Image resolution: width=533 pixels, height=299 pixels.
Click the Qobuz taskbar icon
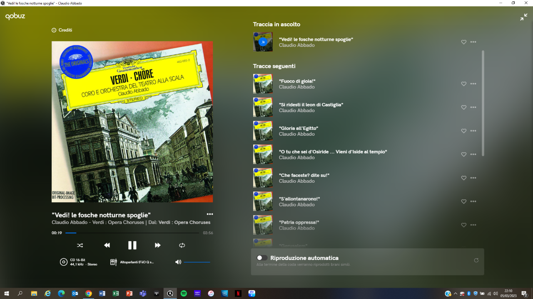tap(170, 294)
